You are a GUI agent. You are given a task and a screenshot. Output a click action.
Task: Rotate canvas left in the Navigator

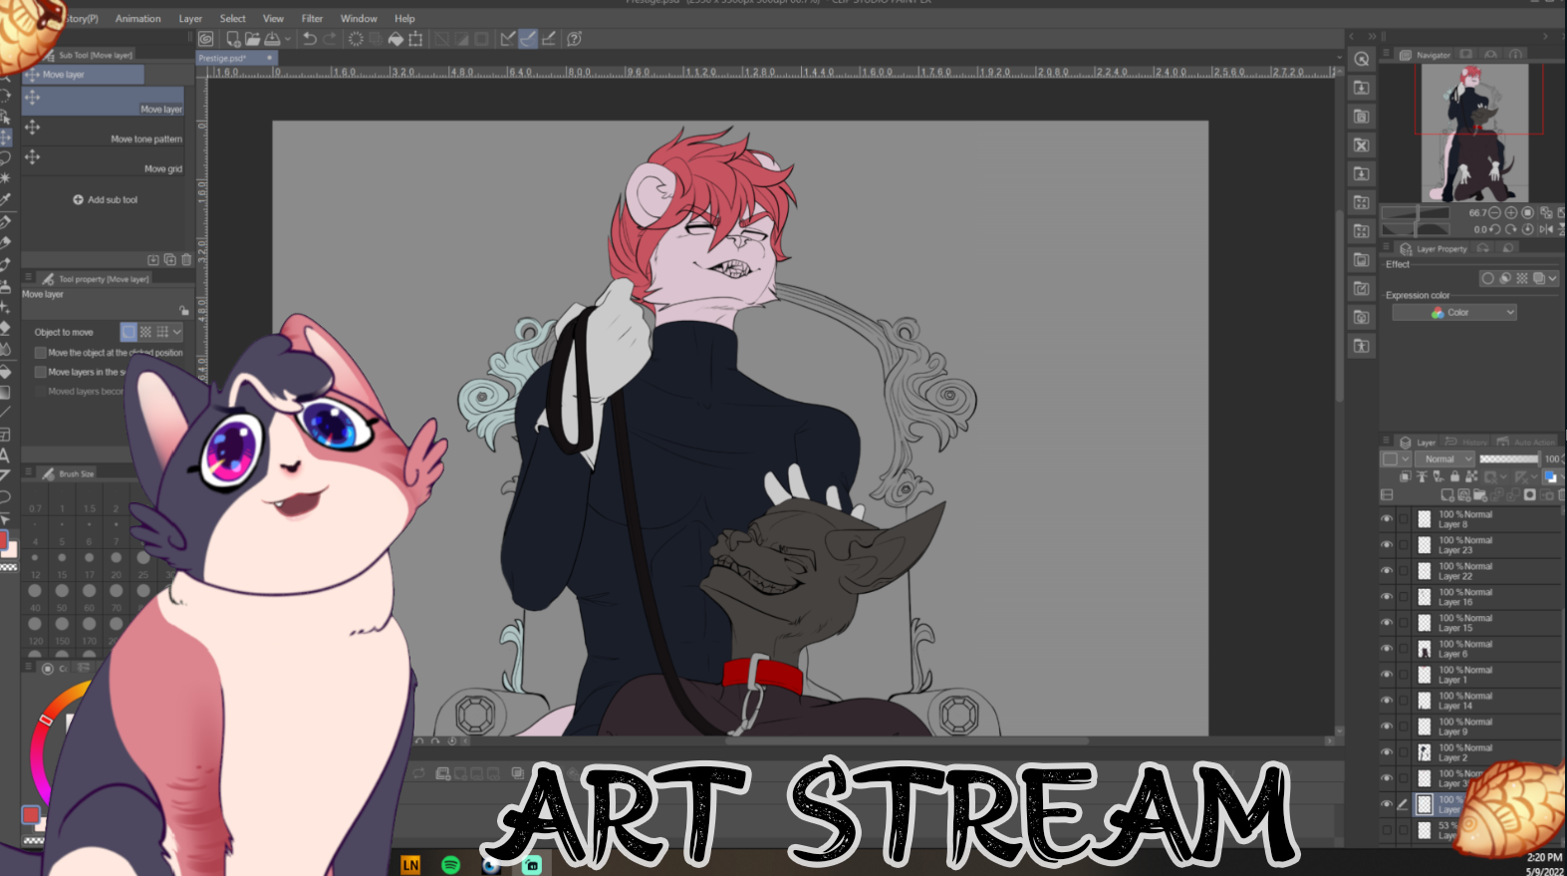1495,229
